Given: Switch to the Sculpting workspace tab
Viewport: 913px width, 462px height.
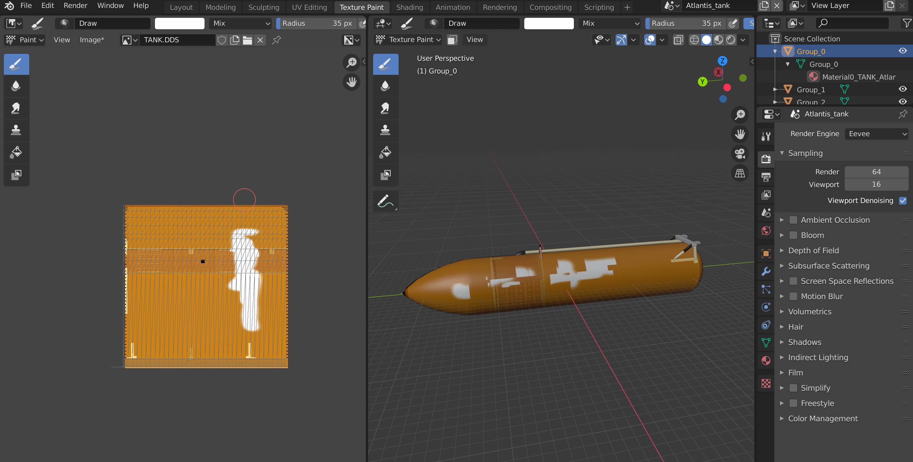Looking at the screenshot, I should coord(264,7).
